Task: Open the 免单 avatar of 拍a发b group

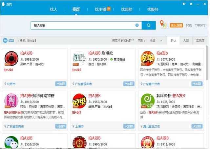Action: coord(147,58)
